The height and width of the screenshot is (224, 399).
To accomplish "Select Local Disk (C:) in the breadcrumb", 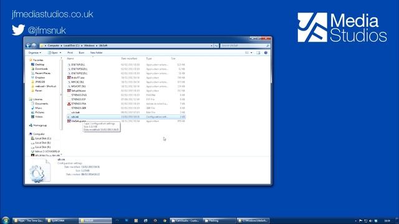I will (x=71, y=45).
